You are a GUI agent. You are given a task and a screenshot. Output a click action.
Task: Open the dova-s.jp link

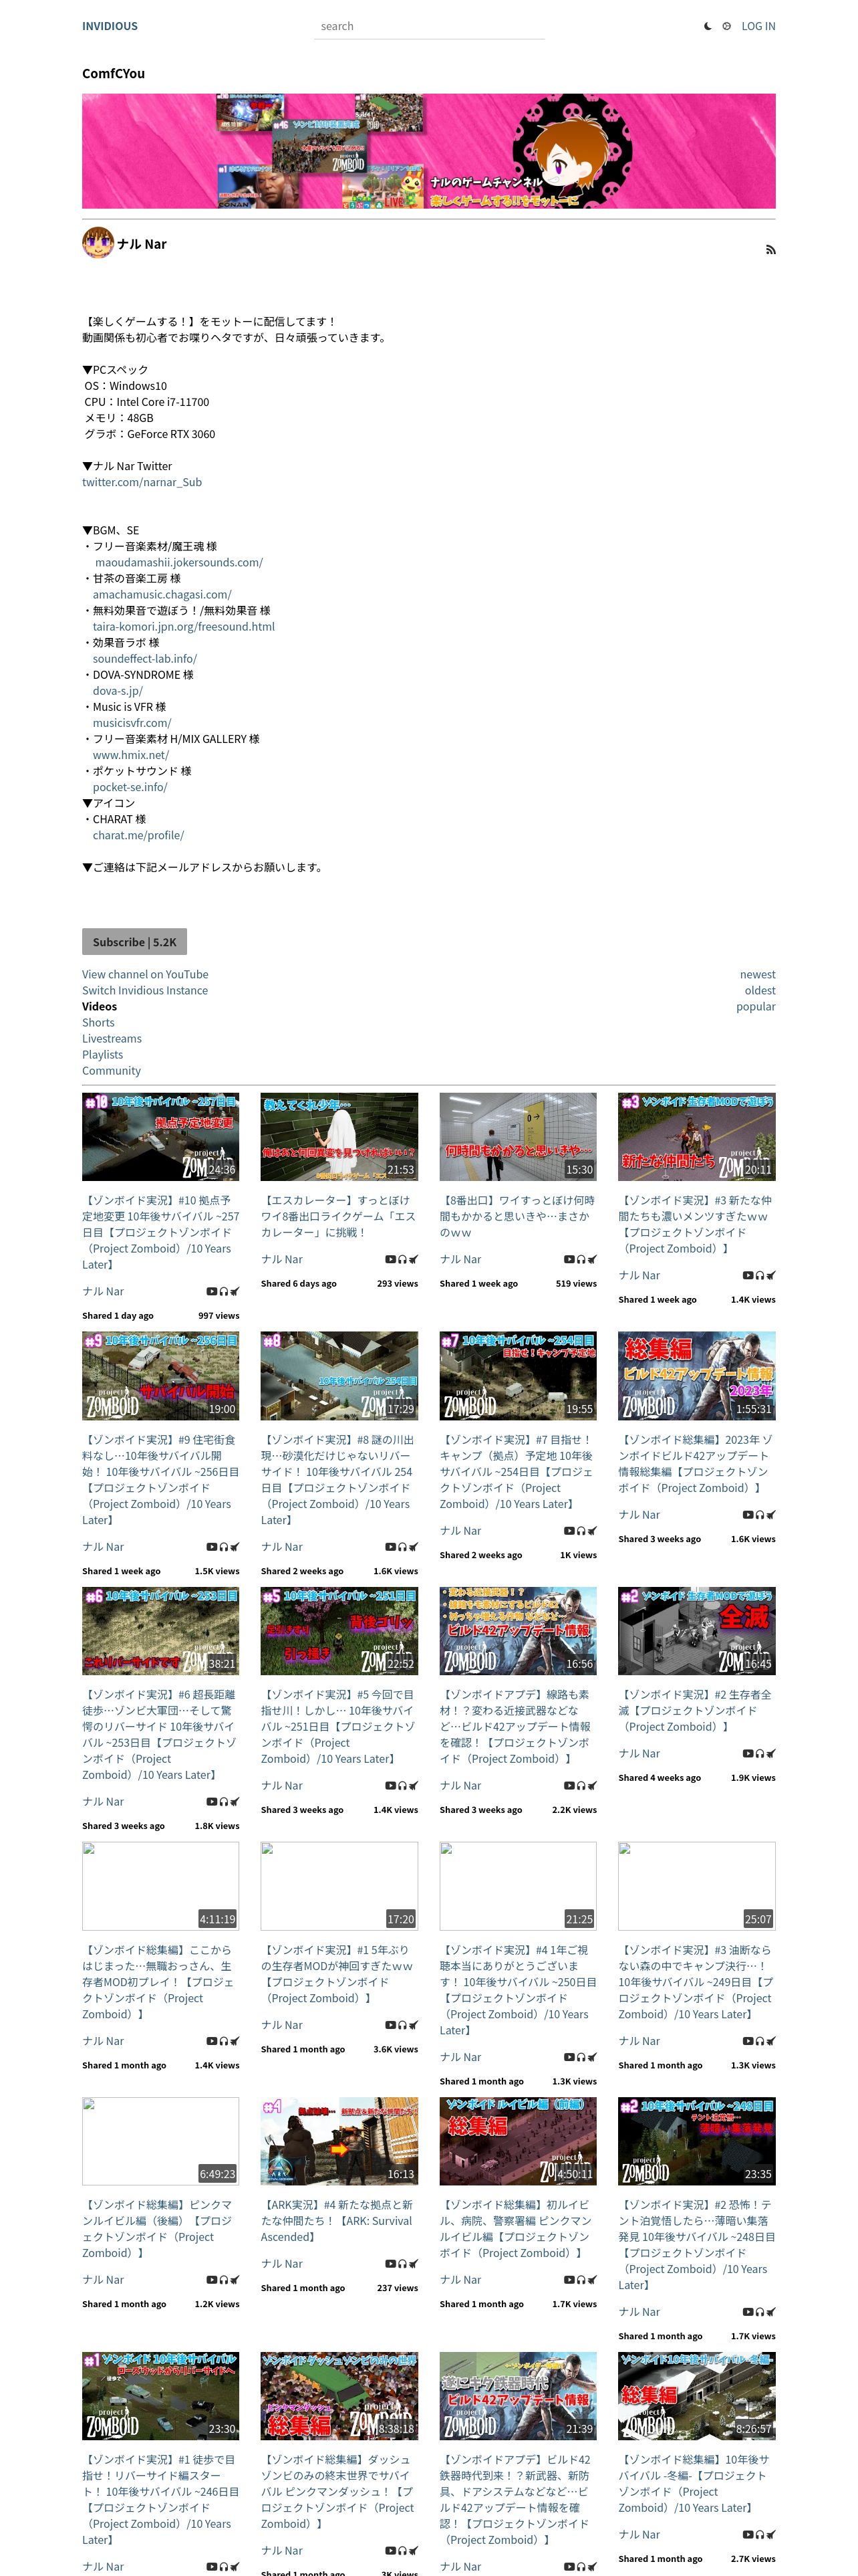tap(118, 690)
